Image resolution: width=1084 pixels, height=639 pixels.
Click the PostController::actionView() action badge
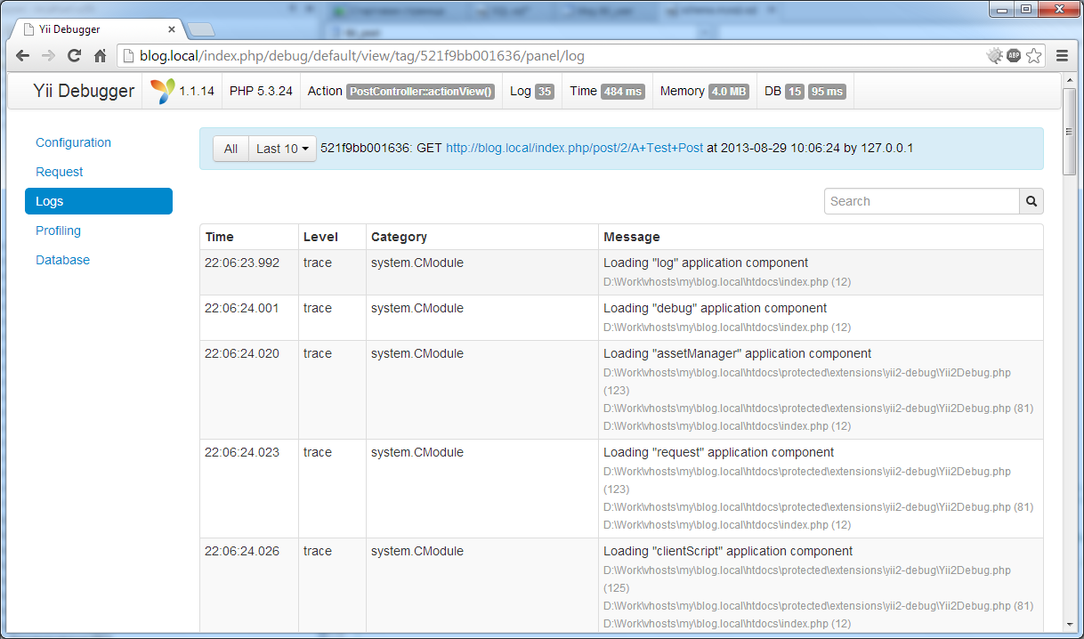click(420, 92)
